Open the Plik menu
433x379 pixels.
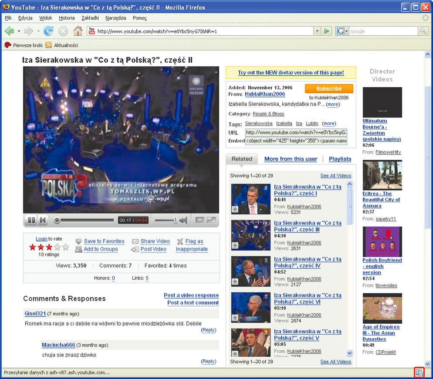pos(8,18)
